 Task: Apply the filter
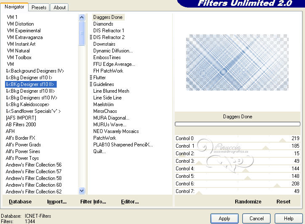(224, 219)
